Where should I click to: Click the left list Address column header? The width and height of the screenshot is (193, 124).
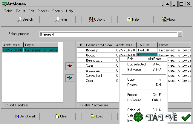pyautogui.click(x=13, y=45)
